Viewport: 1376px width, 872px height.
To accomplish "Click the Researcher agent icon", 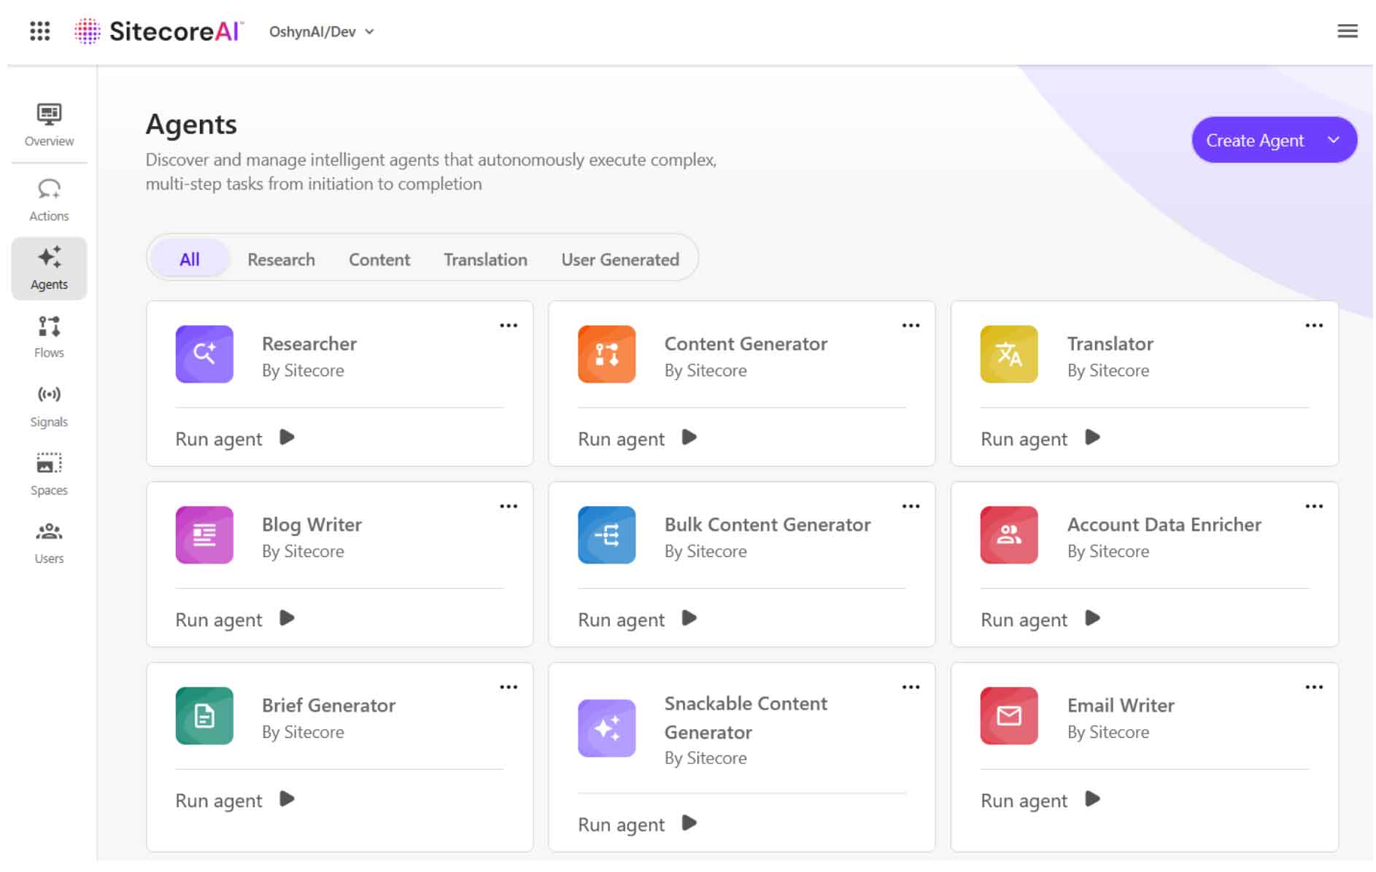I will click(204, 354).
